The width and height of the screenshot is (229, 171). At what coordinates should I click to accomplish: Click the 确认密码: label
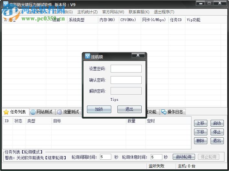98,80
